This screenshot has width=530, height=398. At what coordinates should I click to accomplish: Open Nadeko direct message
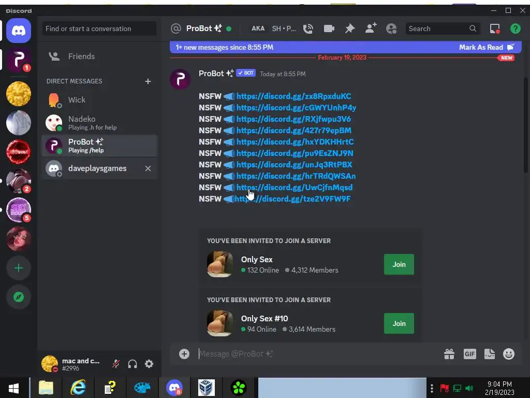click(x=99, y=123)
